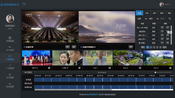Click the hamburger menu icon in header
Screen dimensions: 175x98
click(24, 4)
